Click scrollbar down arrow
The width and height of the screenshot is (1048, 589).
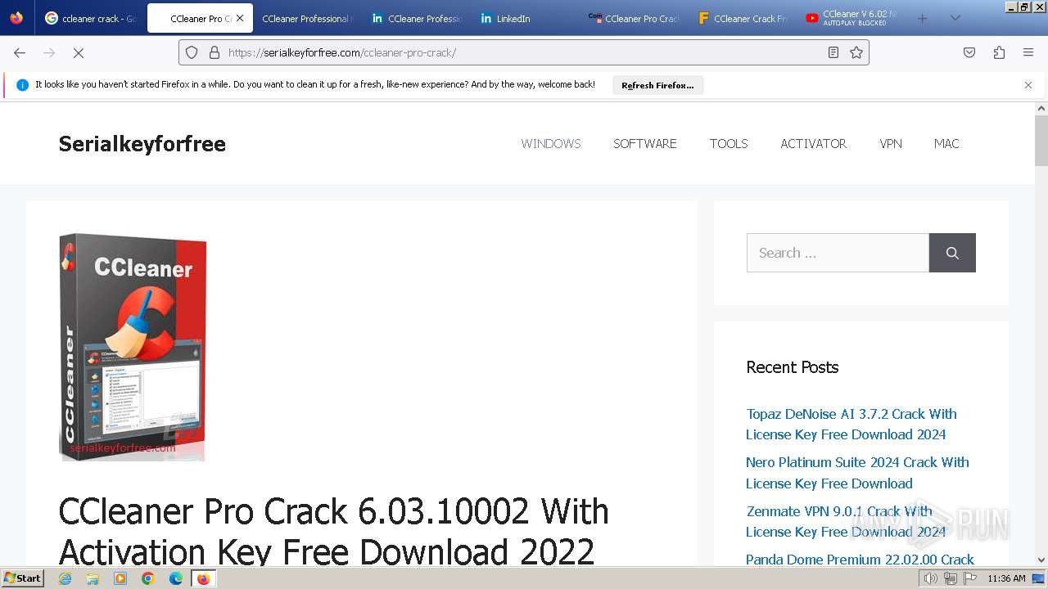1041,560
